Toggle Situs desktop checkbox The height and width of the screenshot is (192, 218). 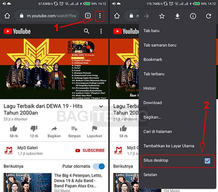tap(207, 161)
